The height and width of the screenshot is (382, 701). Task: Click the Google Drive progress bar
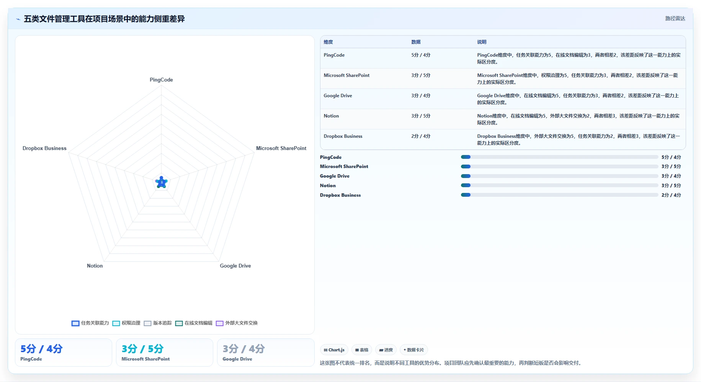559,176
